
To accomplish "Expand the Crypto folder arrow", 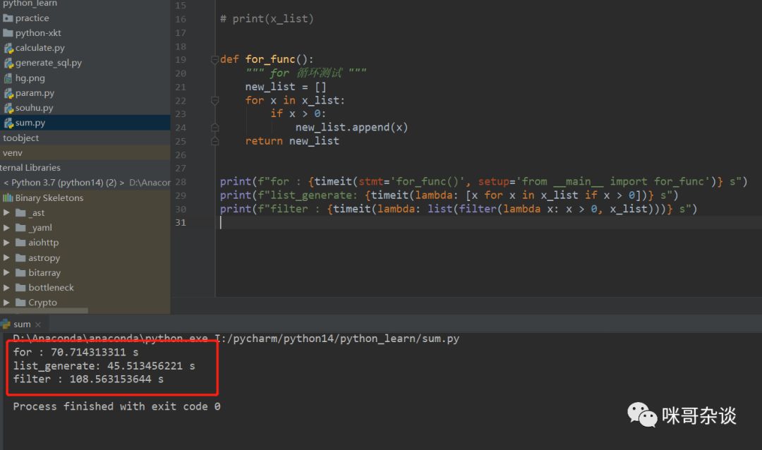I will click(6, 303).
